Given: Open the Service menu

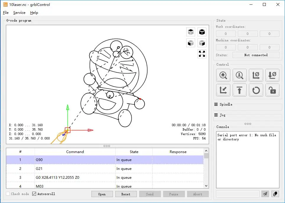Looking at the screenshot, I should pyautogui.click(x=19, y=13).
